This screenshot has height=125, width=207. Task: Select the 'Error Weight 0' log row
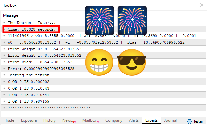tap(104, 49)
